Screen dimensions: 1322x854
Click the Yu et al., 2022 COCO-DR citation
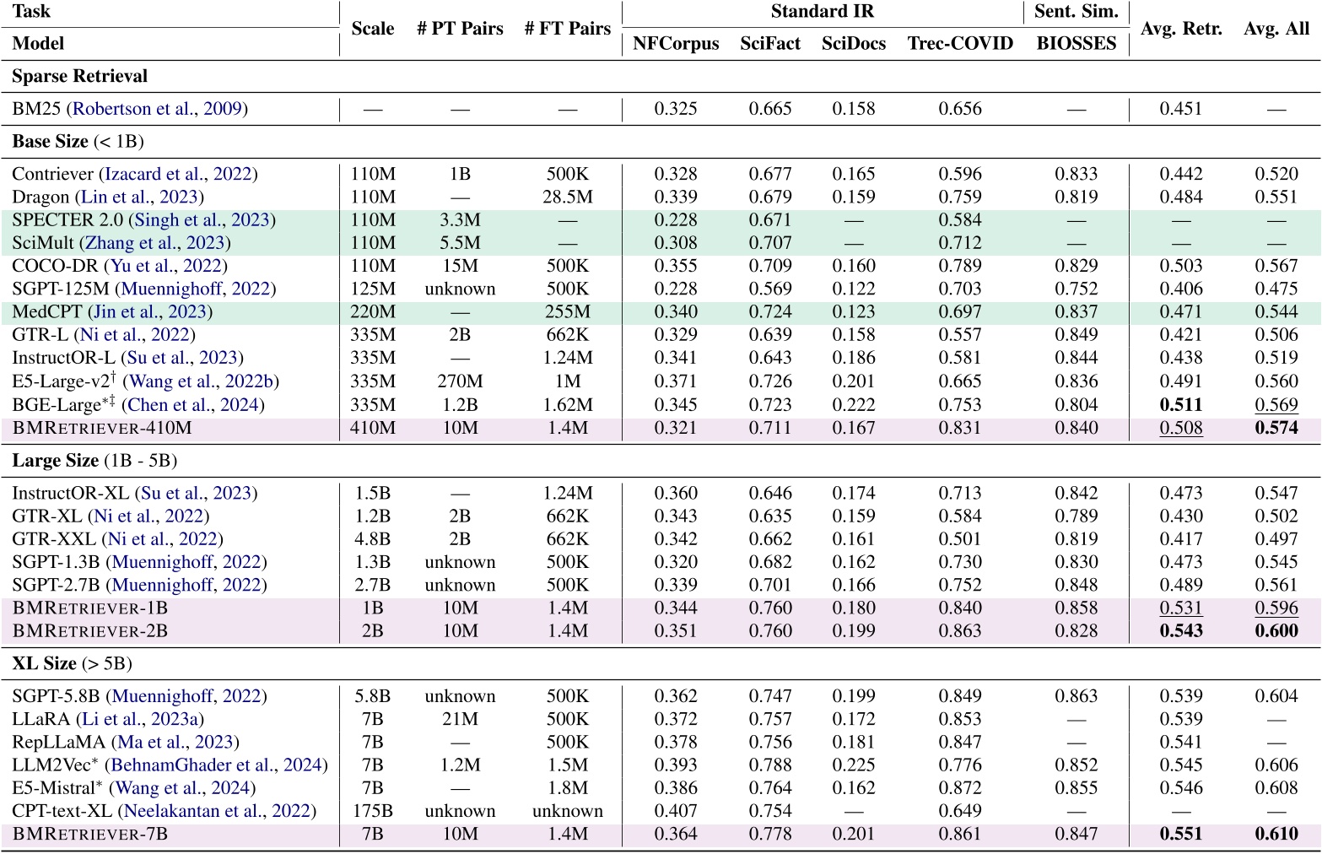[168, 266]
